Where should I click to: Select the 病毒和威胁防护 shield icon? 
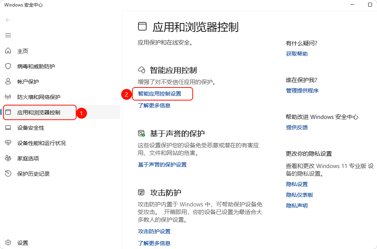point(8,66)
